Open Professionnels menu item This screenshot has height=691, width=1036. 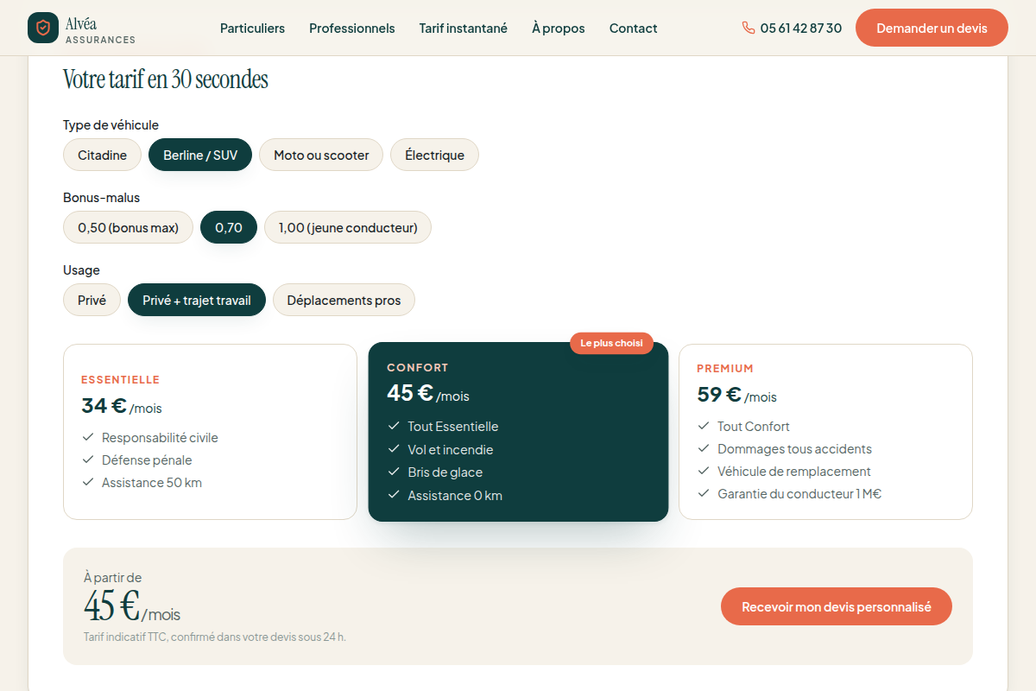(352, 28)
